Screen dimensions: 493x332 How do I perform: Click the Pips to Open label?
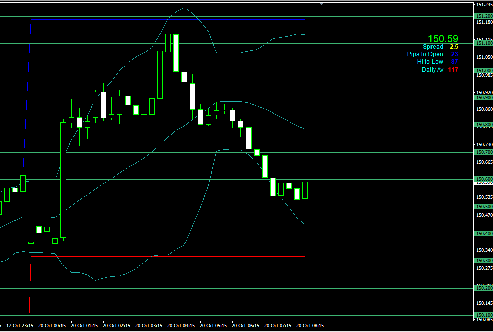[425, 54]
